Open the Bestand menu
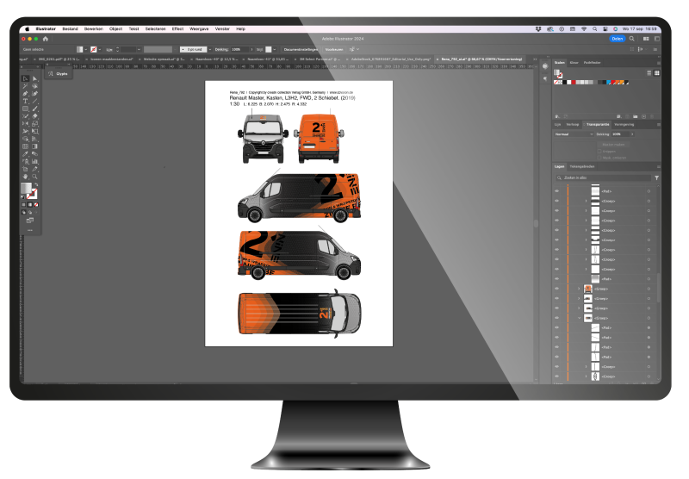689x479 pixels. tap(70, 29)
